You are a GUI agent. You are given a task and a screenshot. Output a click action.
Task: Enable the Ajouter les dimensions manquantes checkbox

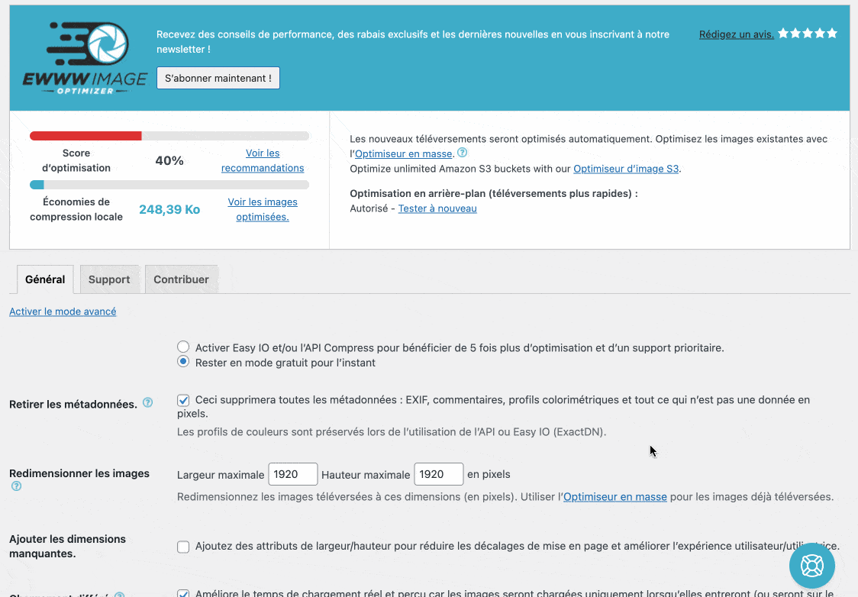183,547
